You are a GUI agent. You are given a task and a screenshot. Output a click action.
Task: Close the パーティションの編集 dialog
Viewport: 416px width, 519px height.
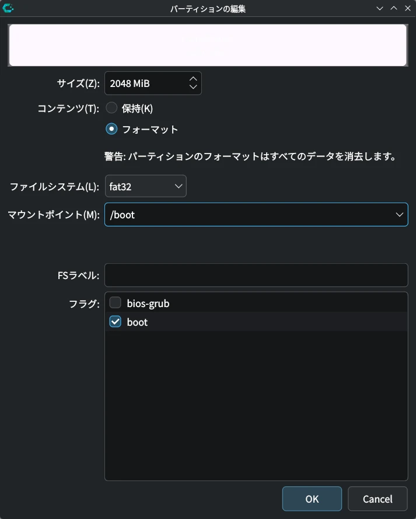(407, 8)
